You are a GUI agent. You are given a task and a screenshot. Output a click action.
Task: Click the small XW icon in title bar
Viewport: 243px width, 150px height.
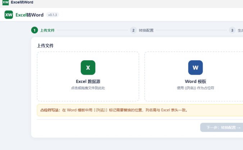(x=6, y=2)
